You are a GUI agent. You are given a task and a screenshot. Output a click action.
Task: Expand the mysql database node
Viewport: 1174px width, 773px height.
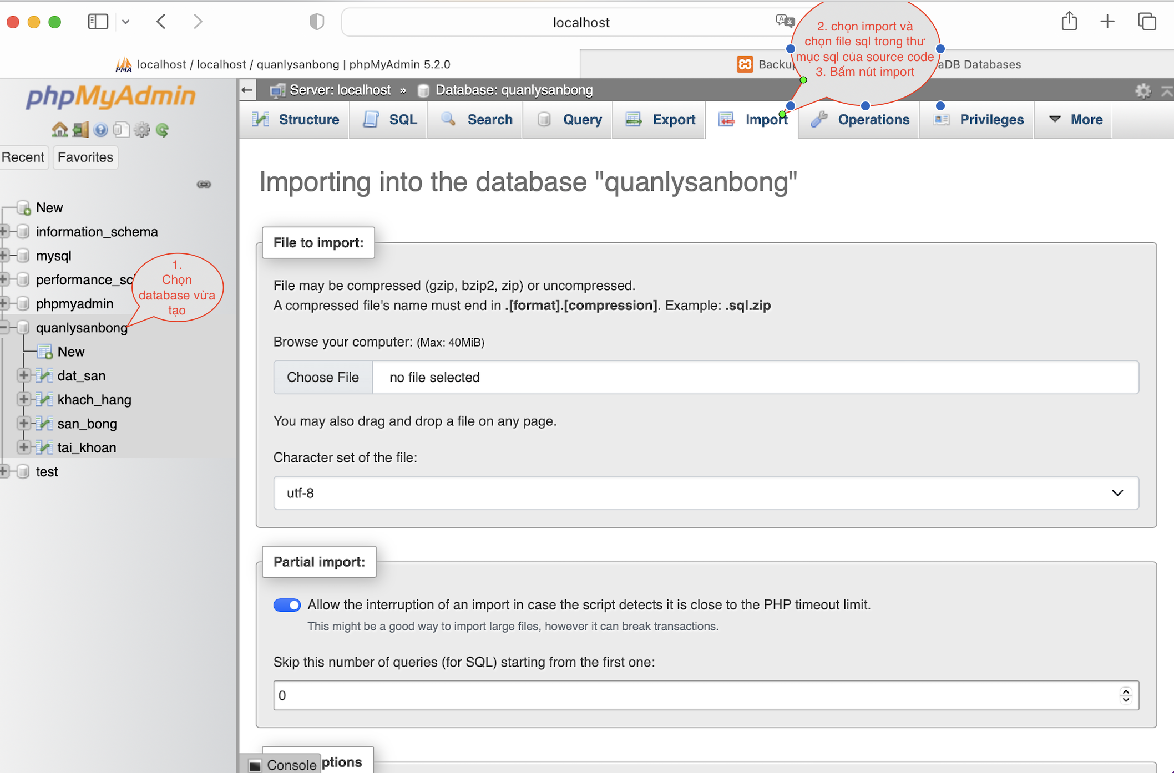pyautogui.click(x=4, y=256)
